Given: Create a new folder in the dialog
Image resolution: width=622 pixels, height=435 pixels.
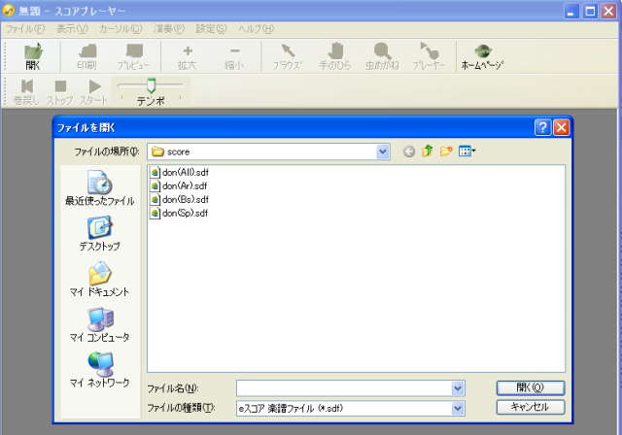Looking at the screenshot, I should click(446, 151).
